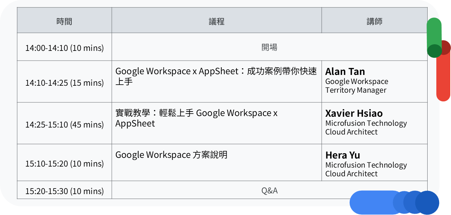Click speaker name Xavier Hsiao

click(354, 113)
